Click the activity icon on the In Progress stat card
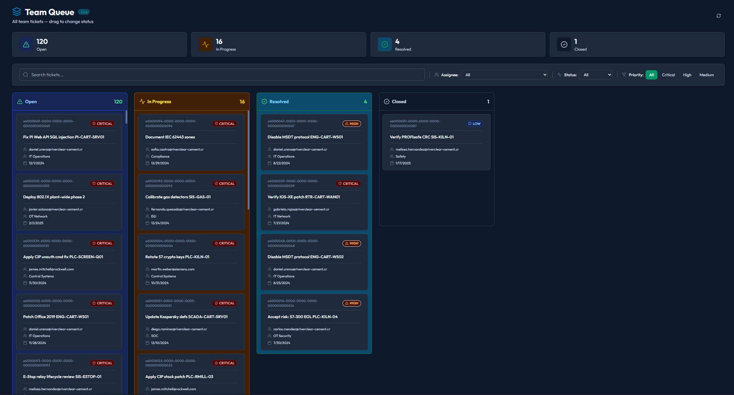Viewport: 734px width, 395px height. (205, 45)
